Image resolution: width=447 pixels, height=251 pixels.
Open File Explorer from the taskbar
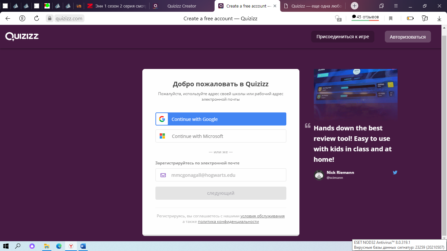coord(46,246)
